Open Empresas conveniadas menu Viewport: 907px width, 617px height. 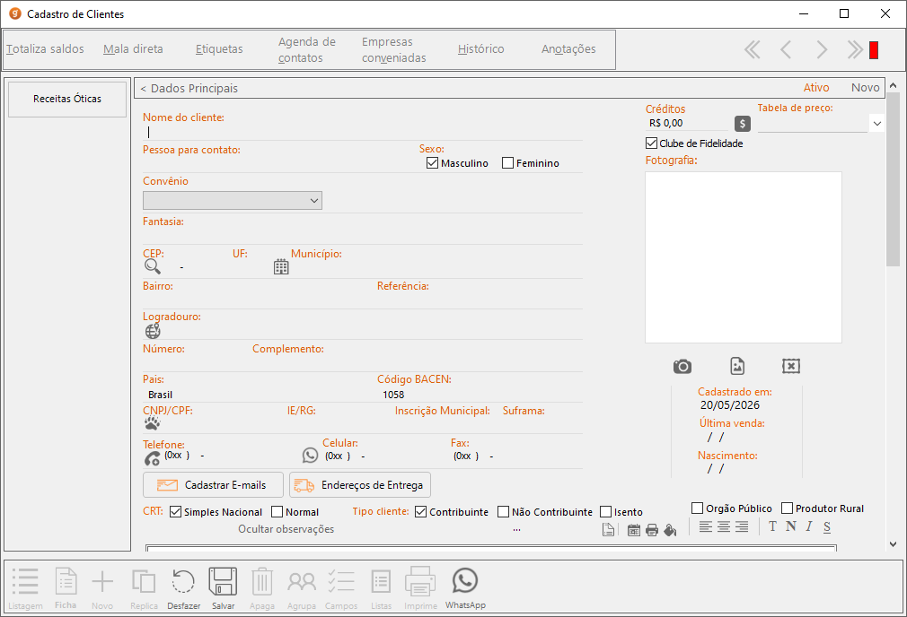coord(394,49)
